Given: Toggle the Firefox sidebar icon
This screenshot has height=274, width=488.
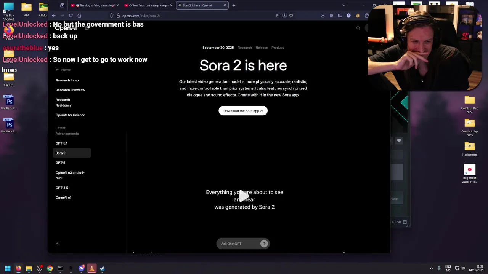Looking at the screenshot, I should pyautogui.click(x=340, y=16).
